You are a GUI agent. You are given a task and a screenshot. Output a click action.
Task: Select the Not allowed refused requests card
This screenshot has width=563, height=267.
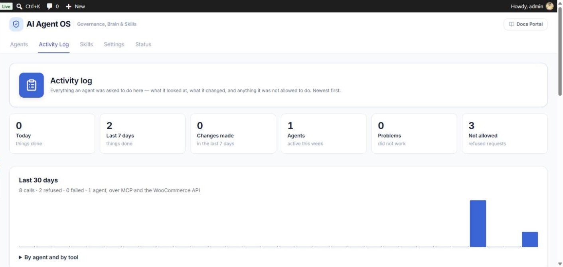tap(505, 134)
